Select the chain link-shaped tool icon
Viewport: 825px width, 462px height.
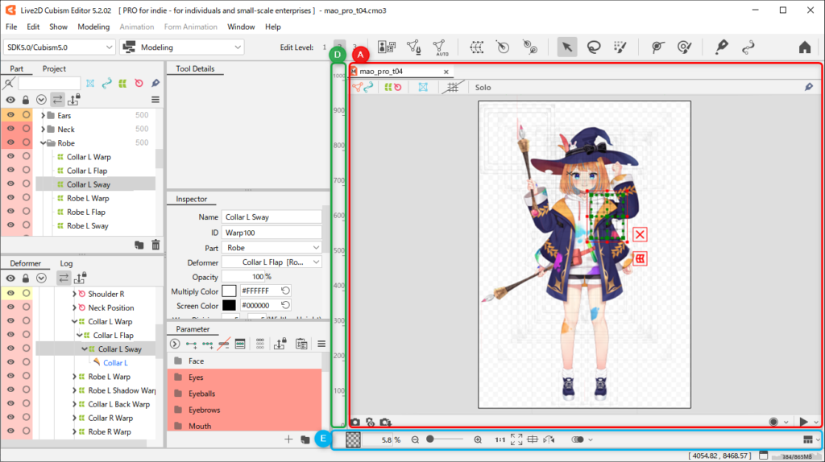pyautogui.click(x=748, y=47)
